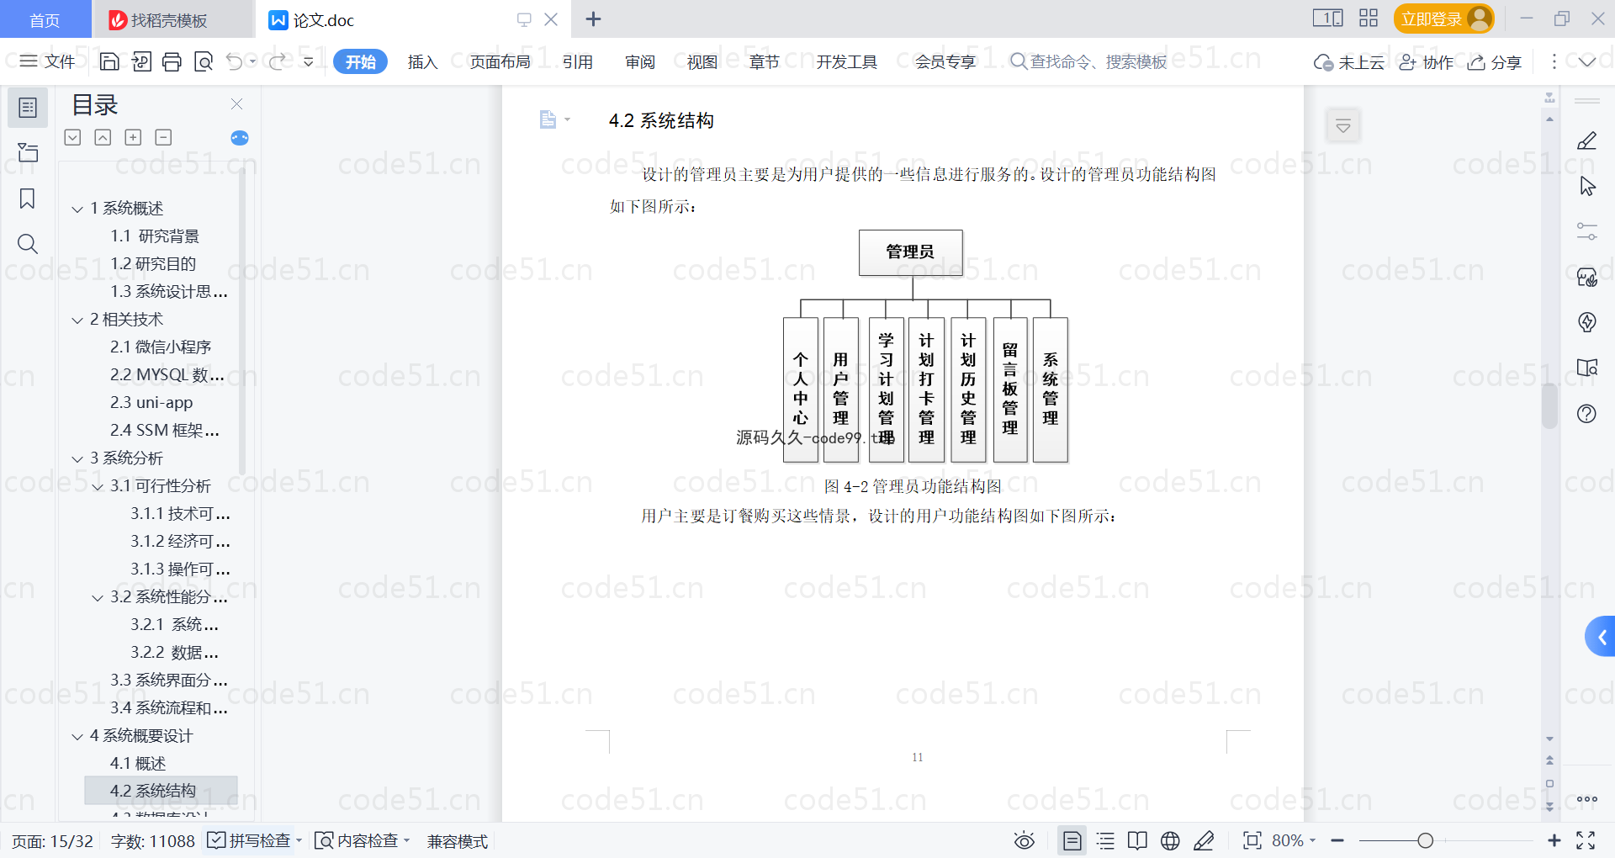The image size is (1615, 858).
Task: Click the 立即登录 login button
Action: 1443,19
